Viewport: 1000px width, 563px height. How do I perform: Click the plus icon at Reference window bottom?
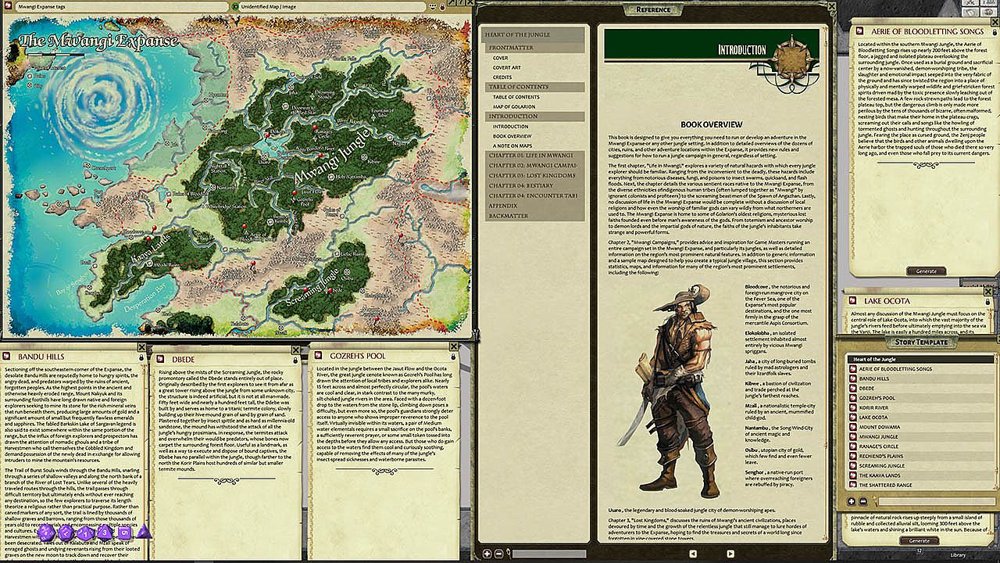487,554
